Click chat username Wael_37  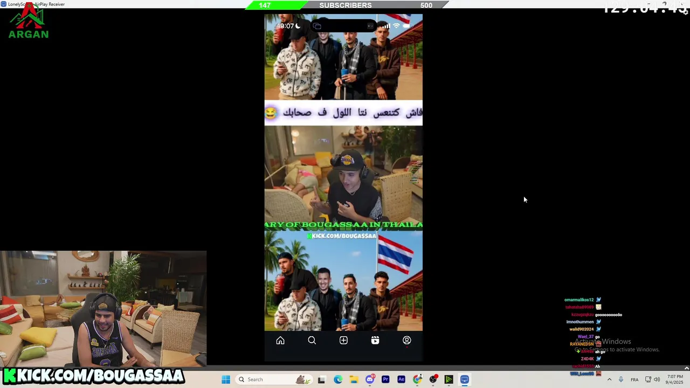[585, 337]
